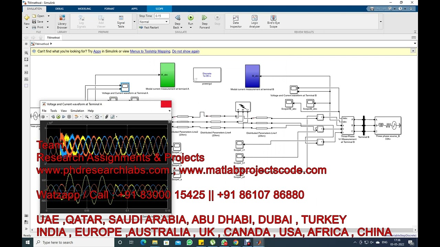Expand the Prepare gallery dropdown arrow
Image resolution: width=440 pixels, height=247 pixels.
[134, 22]
